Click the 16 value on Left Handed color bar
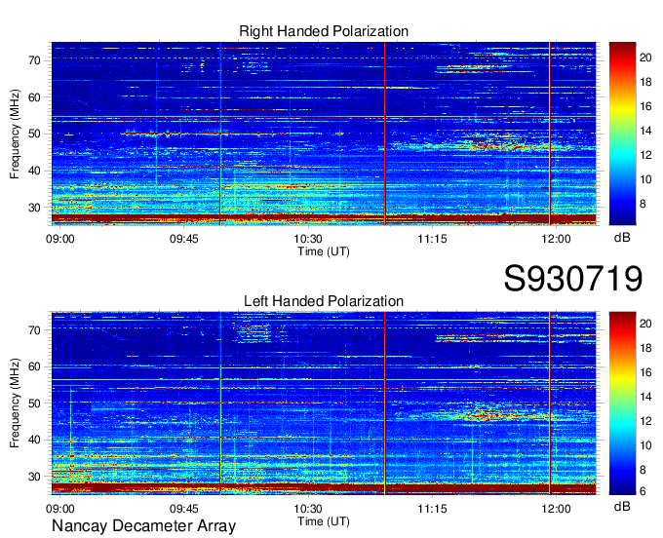The height and width of the screenshot is (538, 663). tap(645, 372)
